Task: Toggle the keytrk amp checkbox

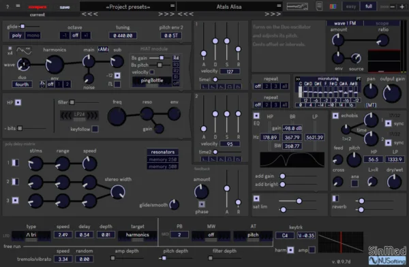Action: [x=312, y=250]
